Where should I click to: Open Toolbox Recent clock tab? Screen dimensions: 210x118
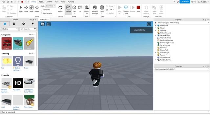tap(24, 24)
